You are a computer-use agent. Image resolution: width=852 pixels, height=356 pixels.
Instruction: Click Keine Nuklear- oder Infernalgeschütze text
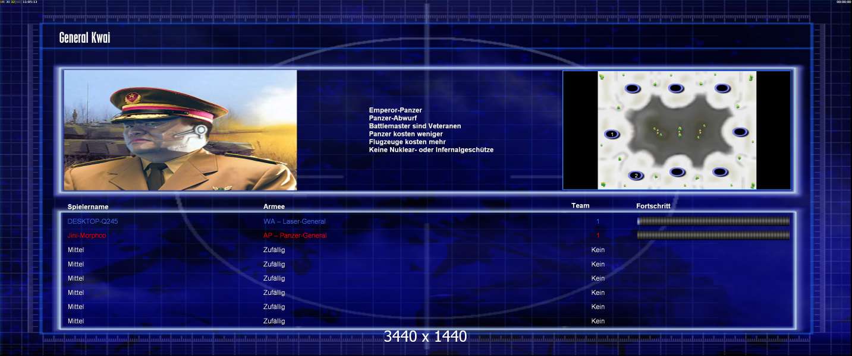pos(431,150)
